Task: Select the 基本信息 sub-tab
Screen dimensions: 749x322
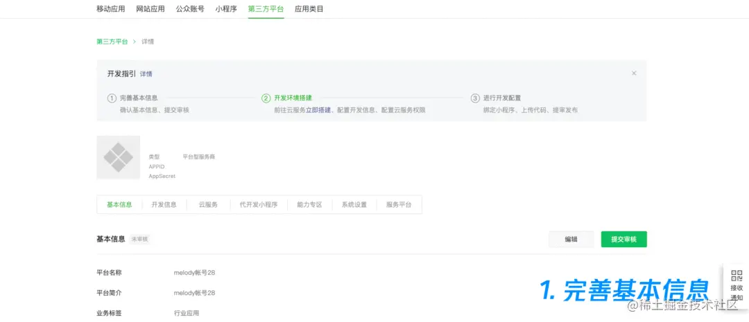Action: click(x=119, y=205)
